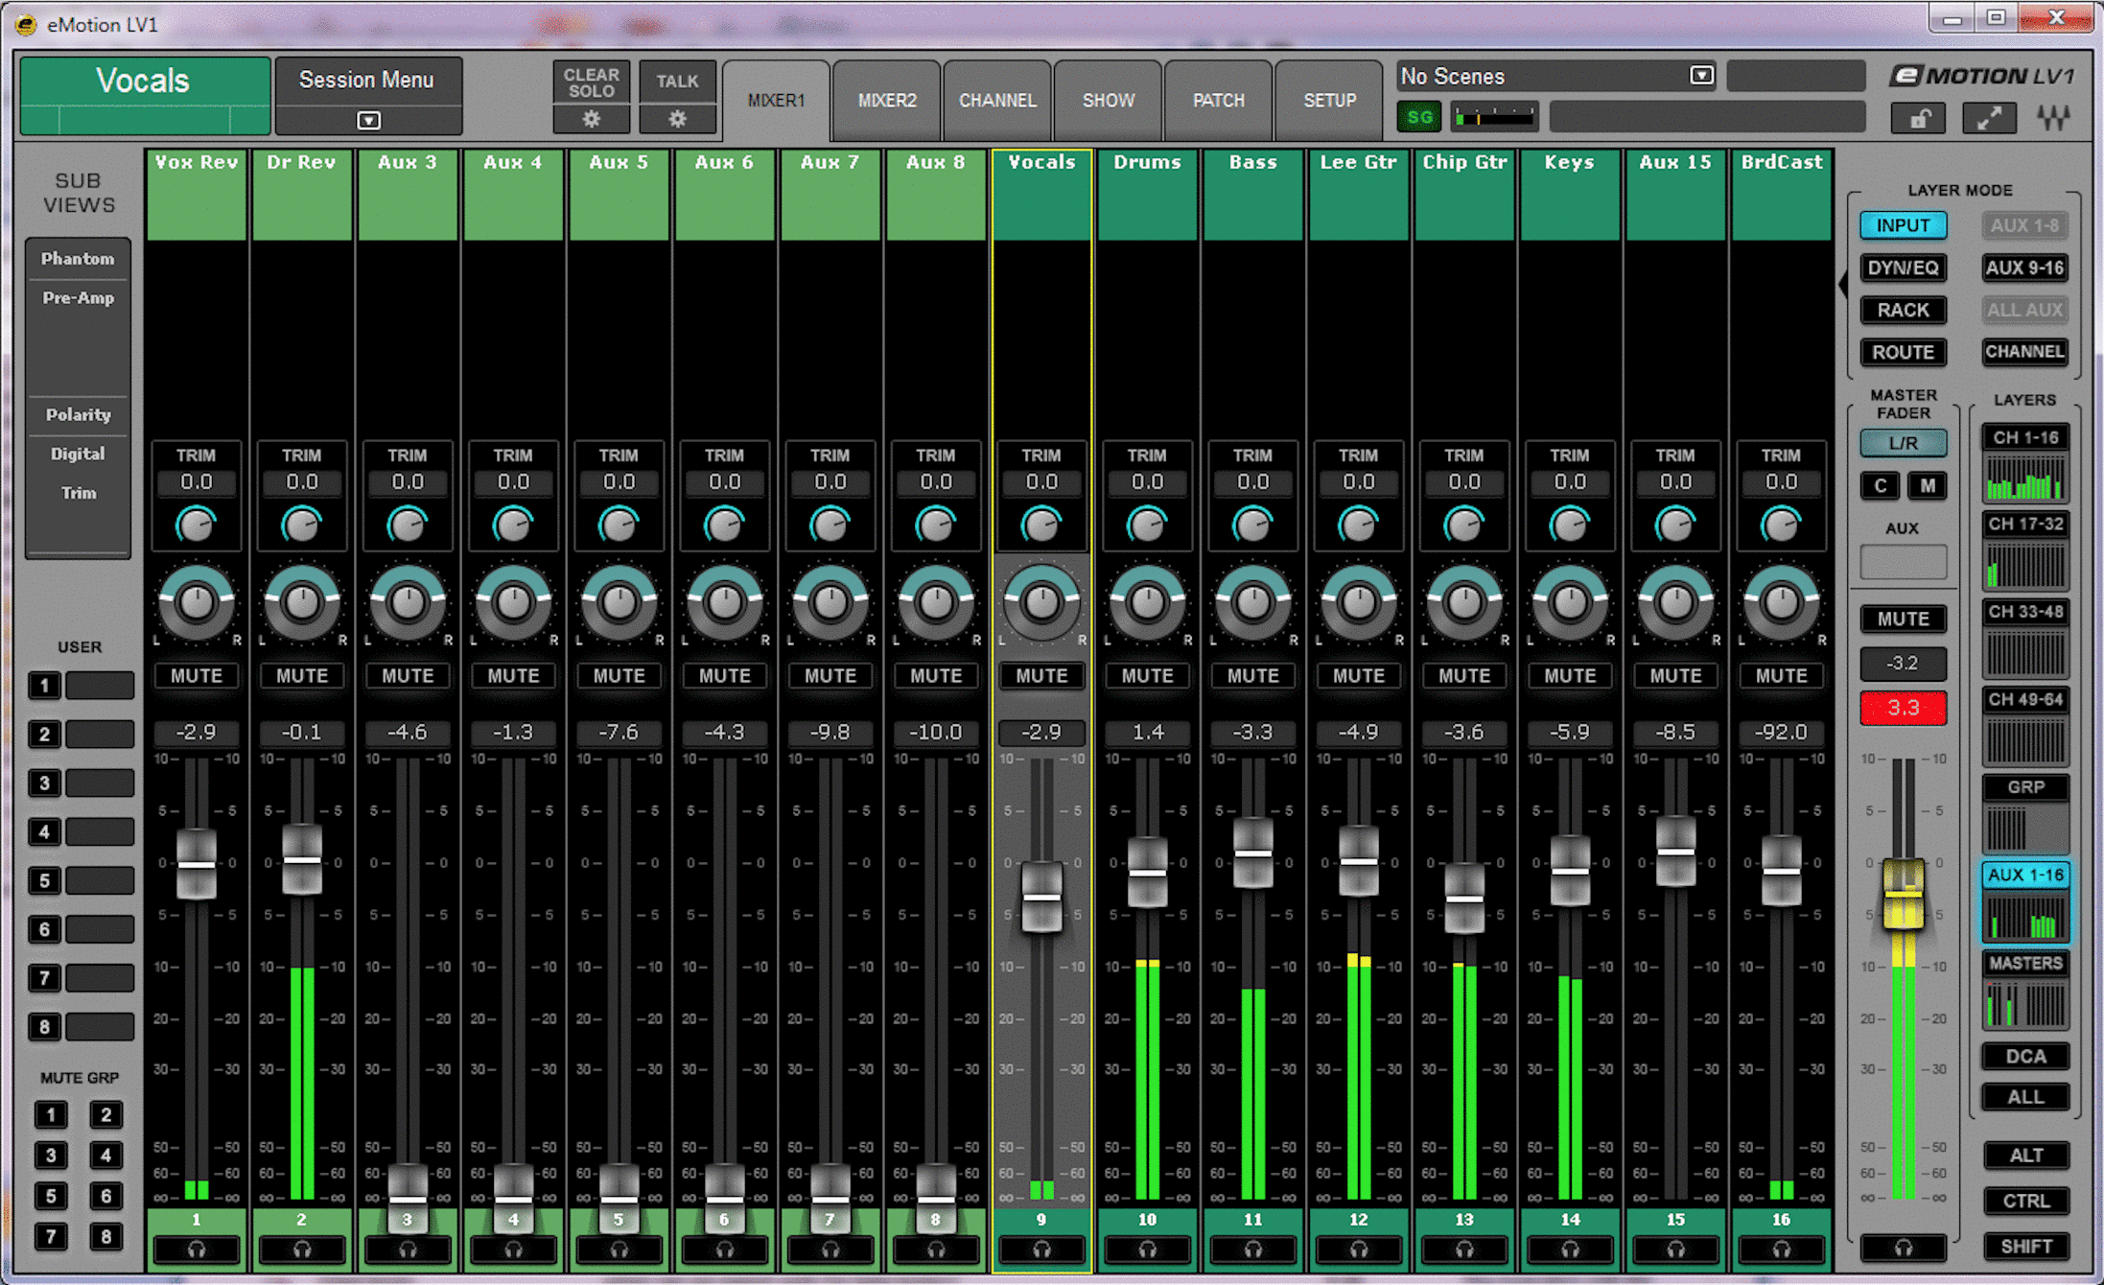Cue Aux 8 headphone icon

(x=936, y=1250)
